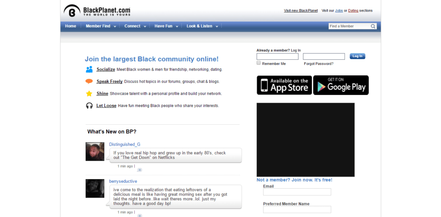Expand the Look & Listen dropdown arrow
The width and height of the screenshot is (441, 217).
point(217,26)
